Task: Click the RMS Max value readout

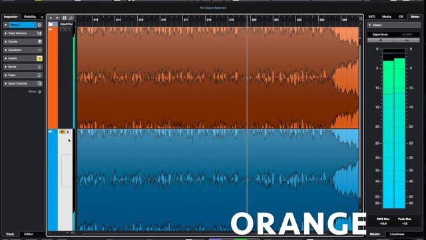Action: coord(383,224)
